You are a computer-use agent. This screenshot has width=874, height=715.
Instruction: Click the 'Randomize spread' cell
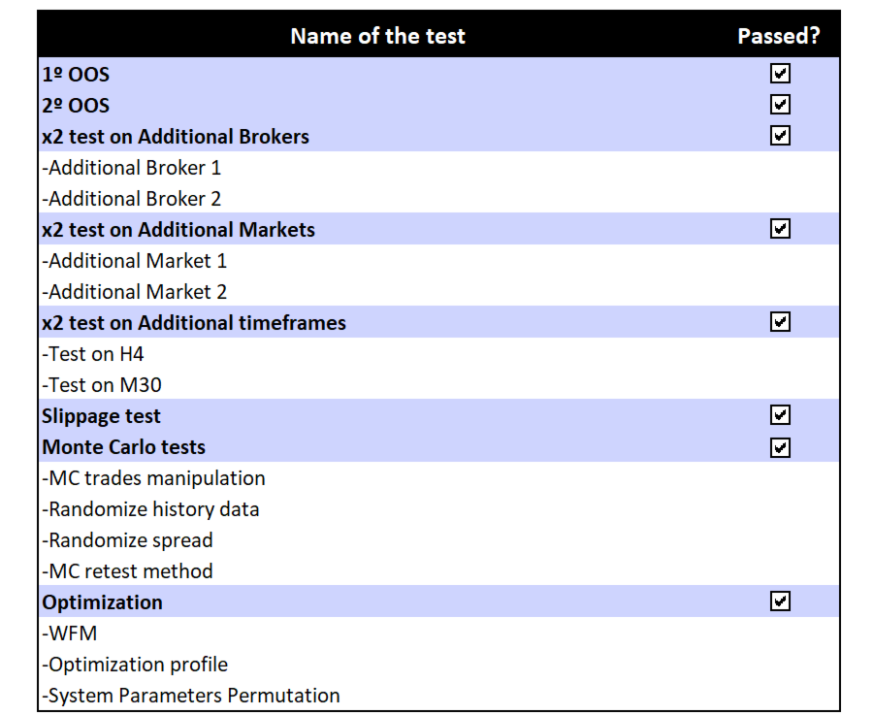pos(128,540)
